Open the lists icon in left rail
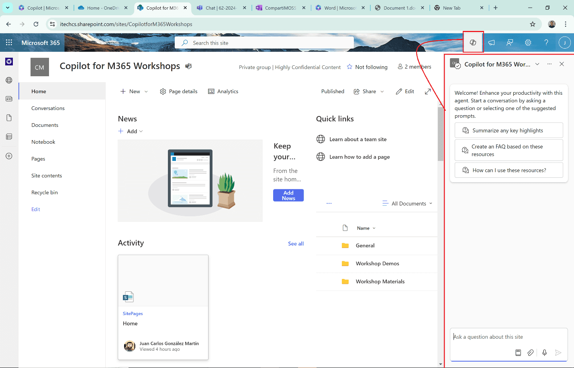Screen dimensions: 574x368 (x=9, y=137)
